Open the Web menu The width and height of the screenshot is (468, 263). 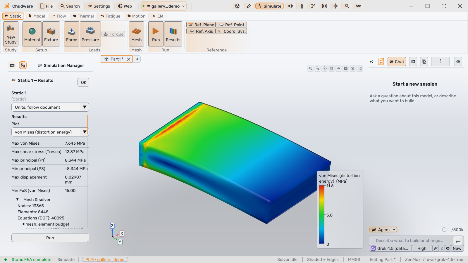[125, 6]
